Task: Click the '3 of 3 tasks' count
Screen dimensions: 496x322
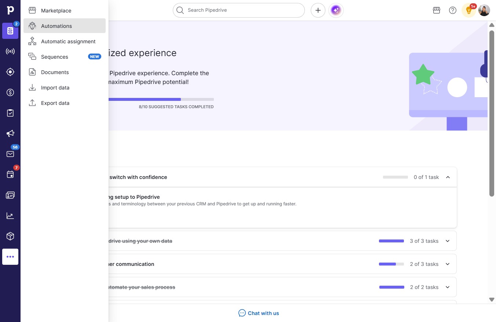Action: click(424, 241)
